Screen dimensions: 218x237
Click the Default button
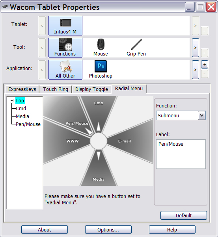coord(184,215)
